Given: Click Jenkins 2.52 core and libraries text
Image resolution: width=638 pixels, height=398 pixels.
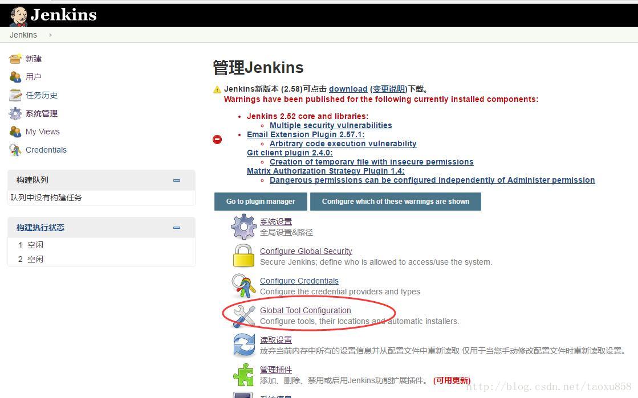Looking at the screenshot, I should [308, 116].
